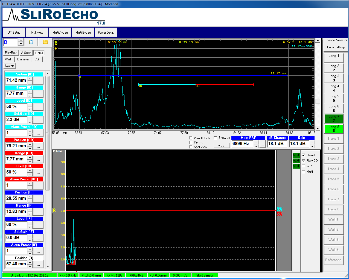Select channel Long 8
This screenshot has width=349, height=279.
tap(334, 128)
